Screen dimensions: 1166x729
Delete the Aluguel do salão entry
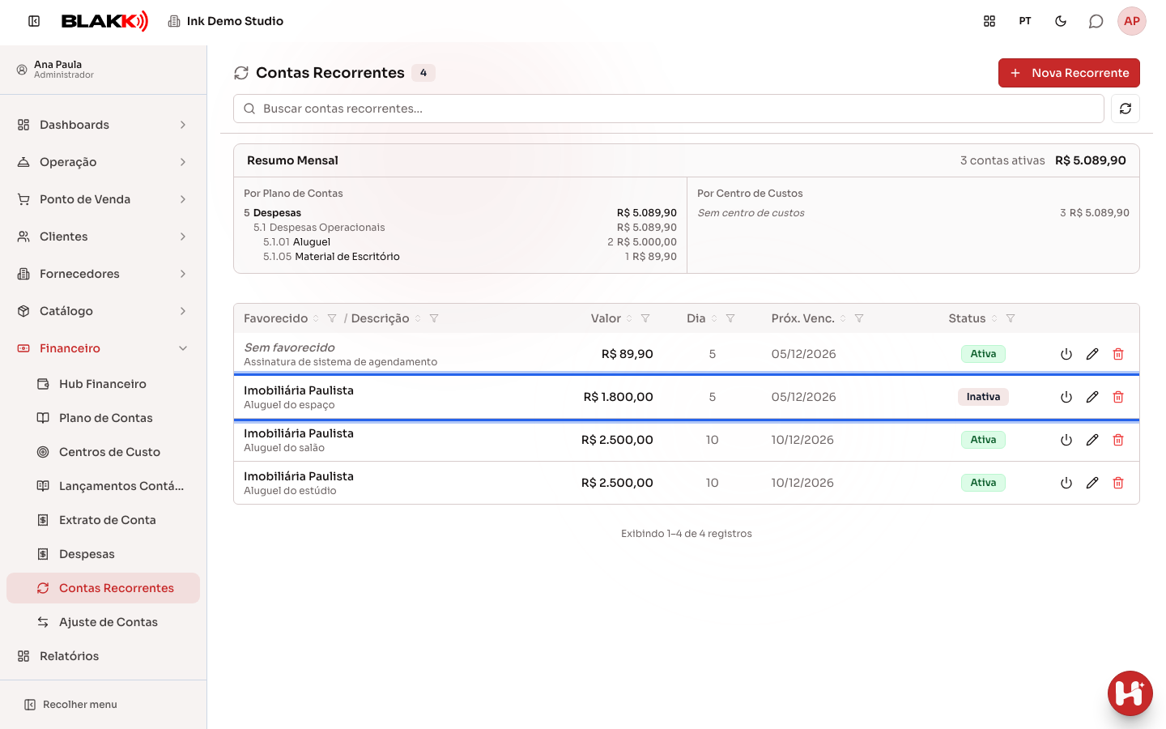point(1118,440)
